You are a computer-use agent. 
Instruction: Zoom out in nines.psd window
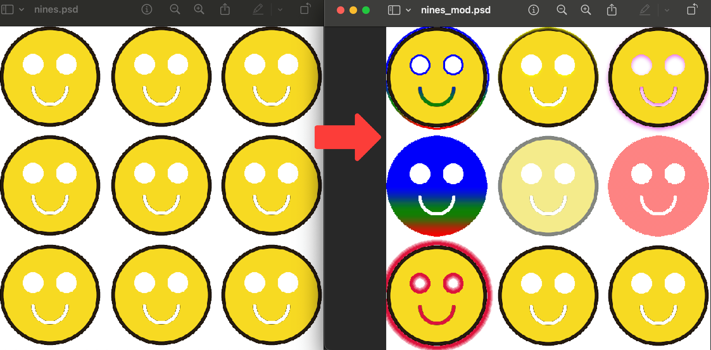click(x=175, y=9)
